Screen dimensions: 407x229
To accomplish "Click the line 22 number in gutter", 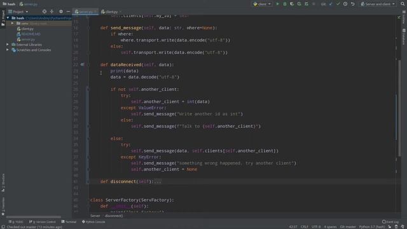I will tap(75, 65).
